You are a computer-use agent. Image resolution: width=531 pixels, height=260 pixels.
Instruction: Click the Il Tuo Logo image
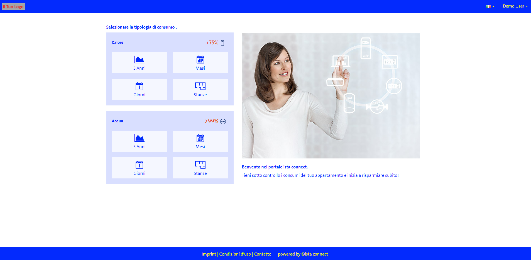pos(13,6)
